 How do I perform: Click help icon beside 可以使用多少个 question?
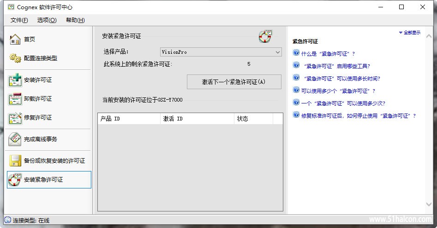[x=296, y=90]
